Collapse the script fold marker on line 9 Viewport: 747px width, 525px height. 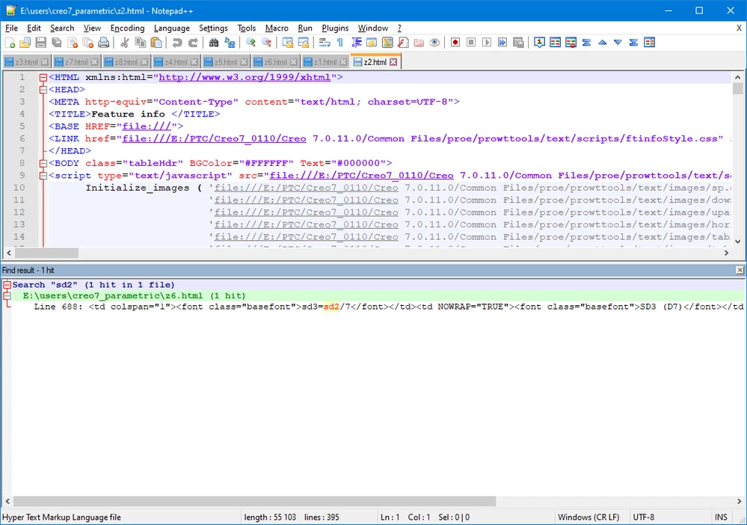(x=43, y=176)
